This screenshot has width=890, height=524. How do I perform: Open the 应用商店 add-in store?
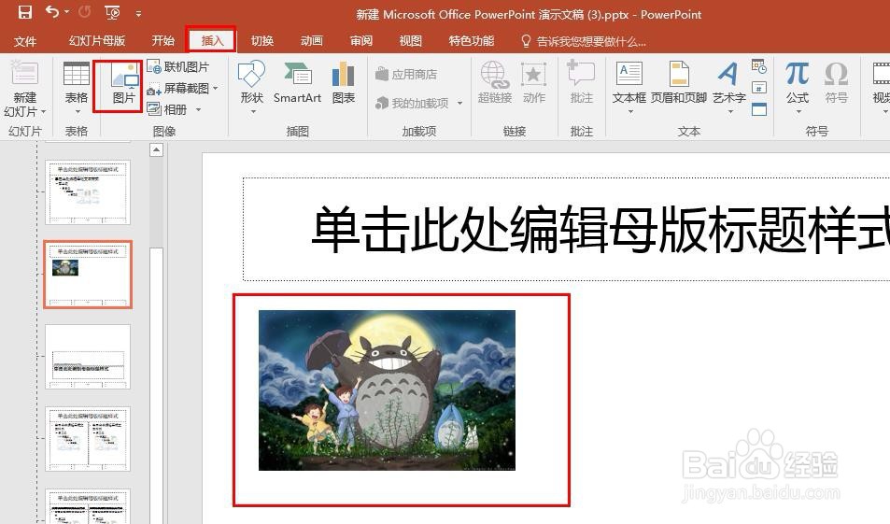coord(406,74)
